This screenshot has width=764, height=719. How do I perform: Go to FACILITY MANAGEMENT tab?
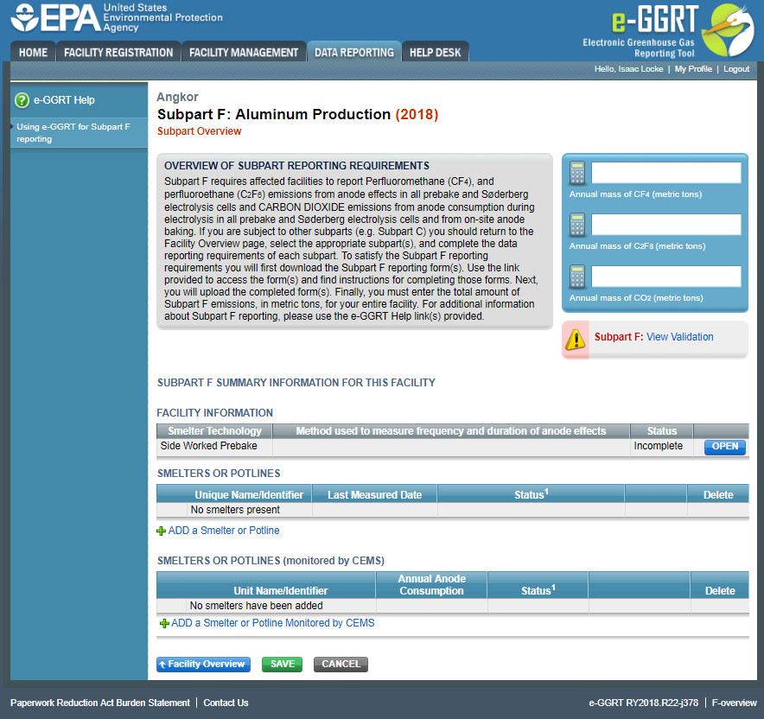pos(244,52)
